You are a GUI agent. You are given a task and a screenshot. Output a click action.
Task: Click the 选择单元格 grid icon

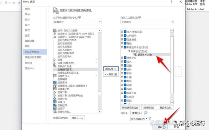pos(55,89)
